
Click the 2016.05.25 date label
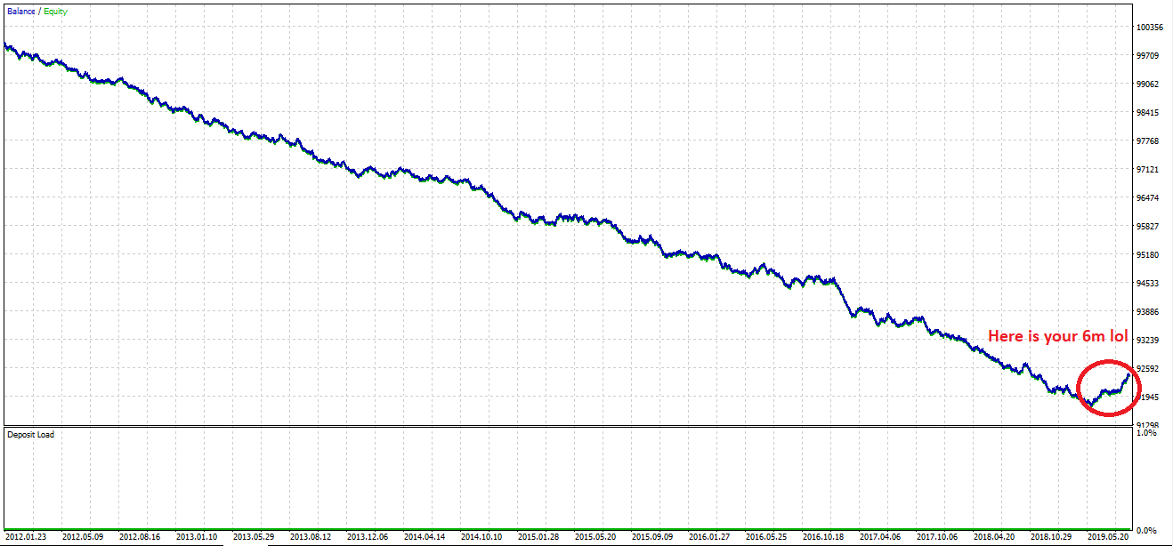pos(768,538)
